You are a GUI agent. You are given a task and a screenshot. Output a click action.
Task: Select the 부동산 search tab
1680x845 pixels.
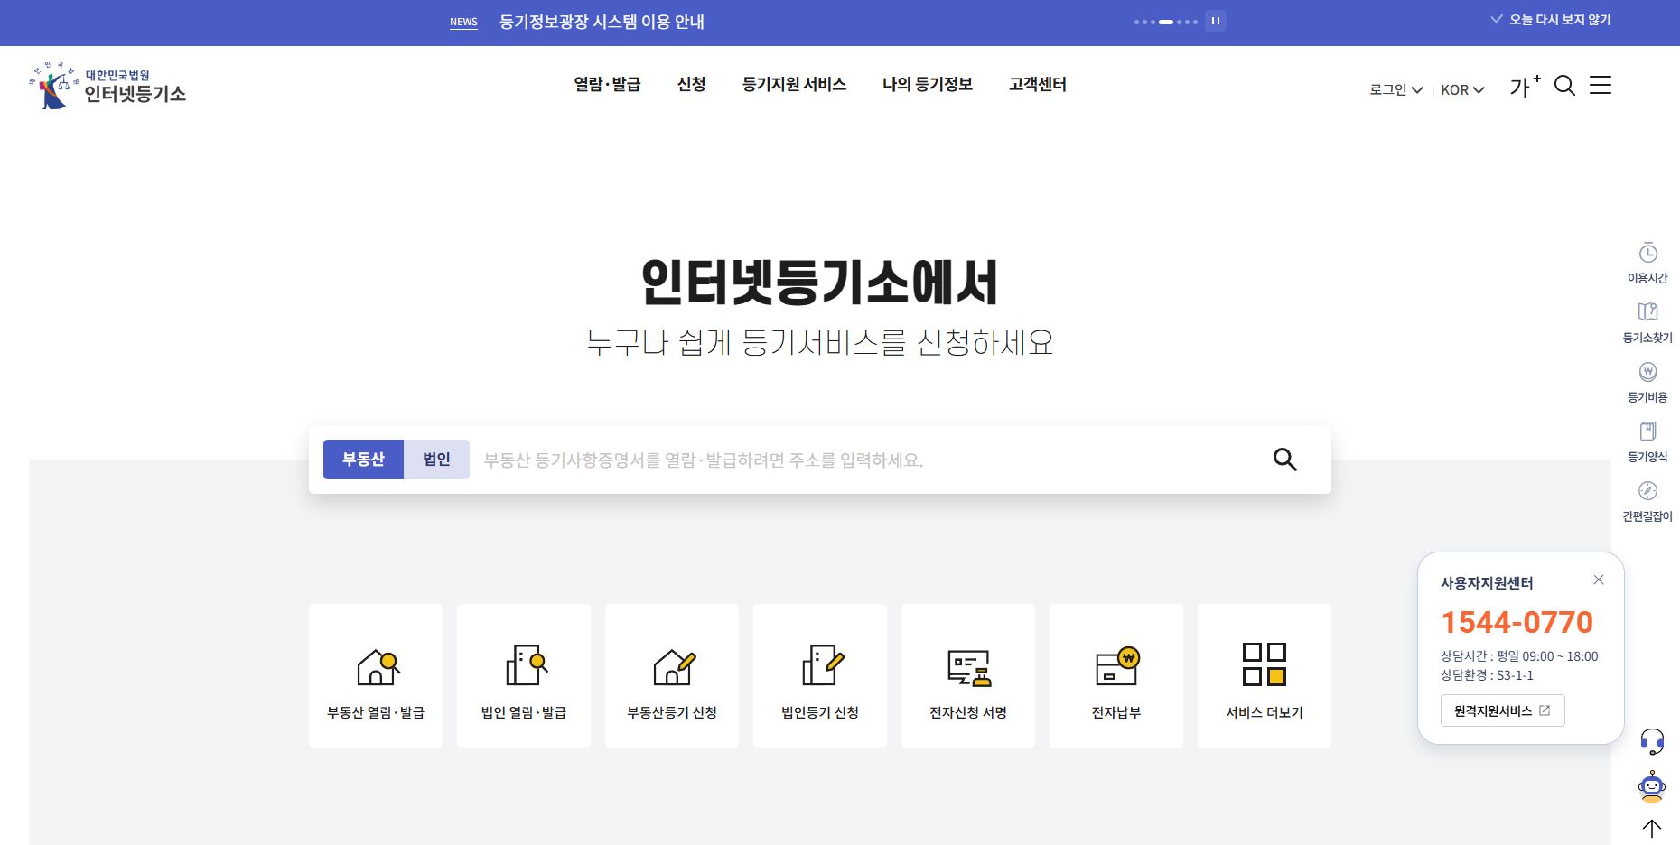pos(363,460)
